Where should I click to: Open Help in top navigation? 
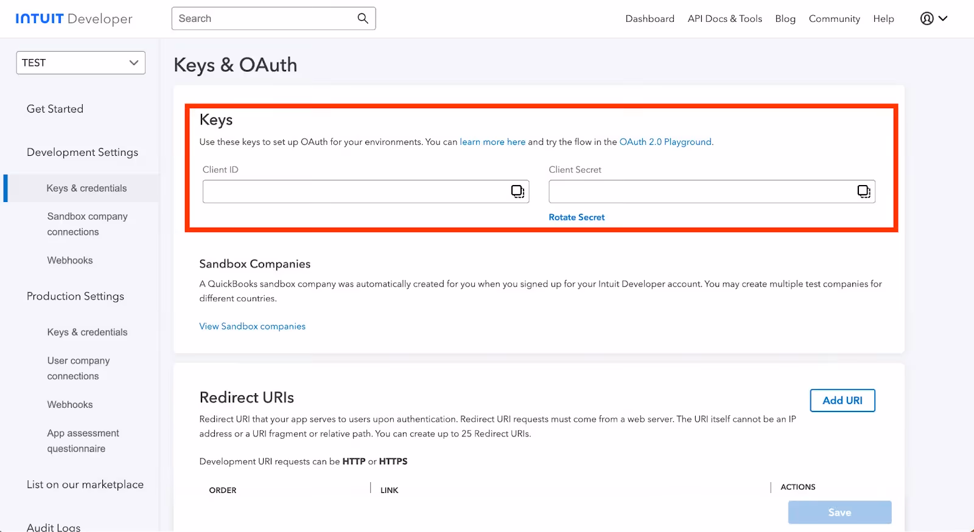coord(883,19)
